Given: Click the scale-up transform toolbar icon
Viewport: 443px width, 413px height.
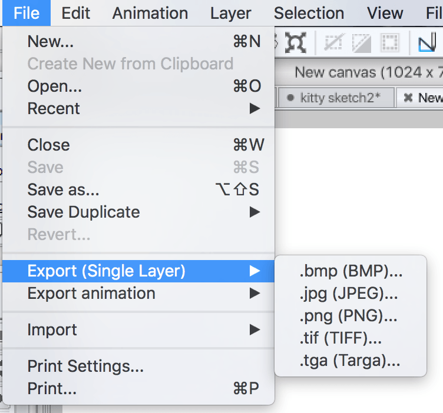Looking at the screenshot, I should (x=296, y=42).
